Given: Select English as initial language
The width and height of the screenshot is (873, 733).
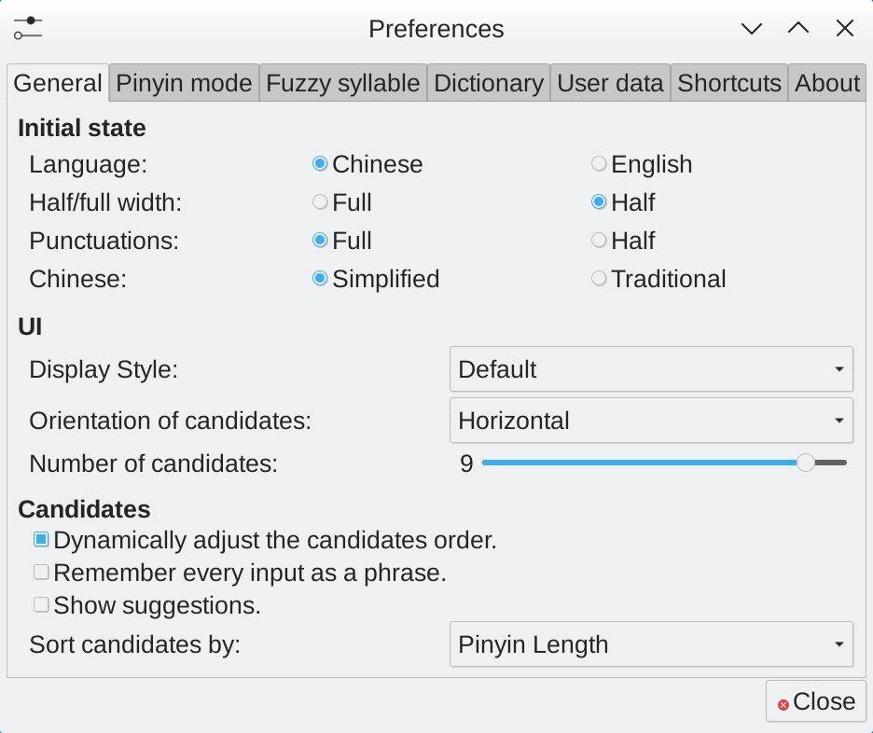Looking at the screenshot, I should [598, 163].
